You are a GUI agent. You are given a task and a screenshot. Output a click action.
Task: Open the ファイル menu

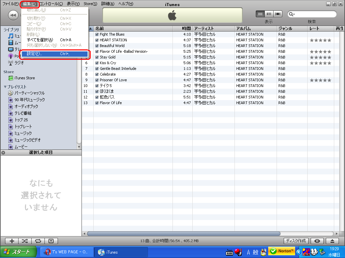point(10,4)
